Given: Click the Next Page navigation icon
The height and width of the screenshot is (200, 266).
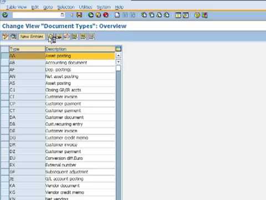Looking at the screenshot, I should (x=159, y=15).
